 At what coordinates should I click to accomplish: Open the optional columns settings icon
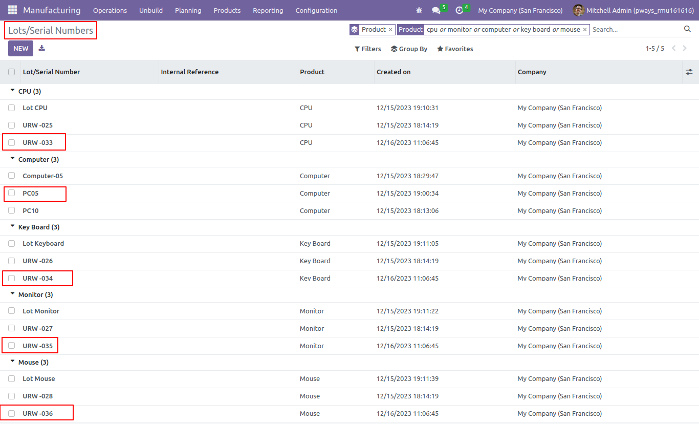689,72
